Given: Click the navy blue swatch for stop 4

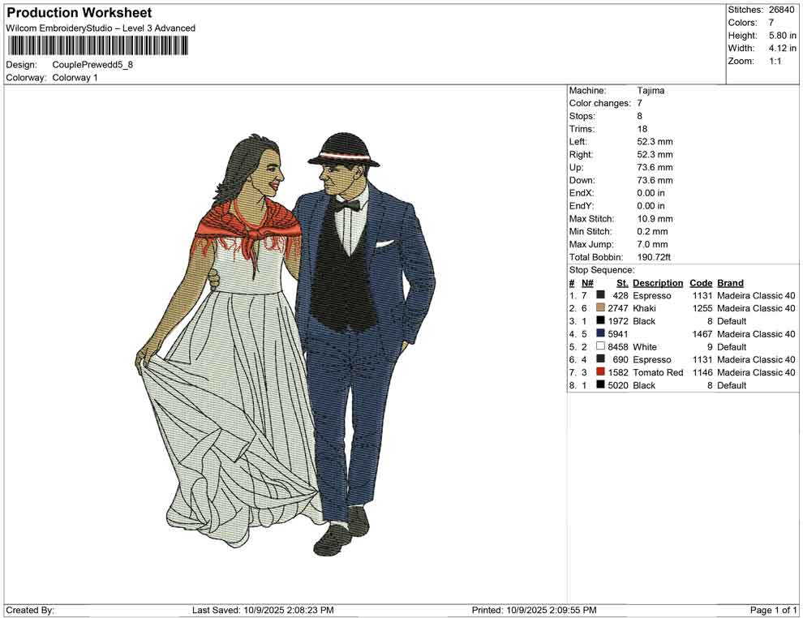Looking at the screenshot, I should 600,334.
